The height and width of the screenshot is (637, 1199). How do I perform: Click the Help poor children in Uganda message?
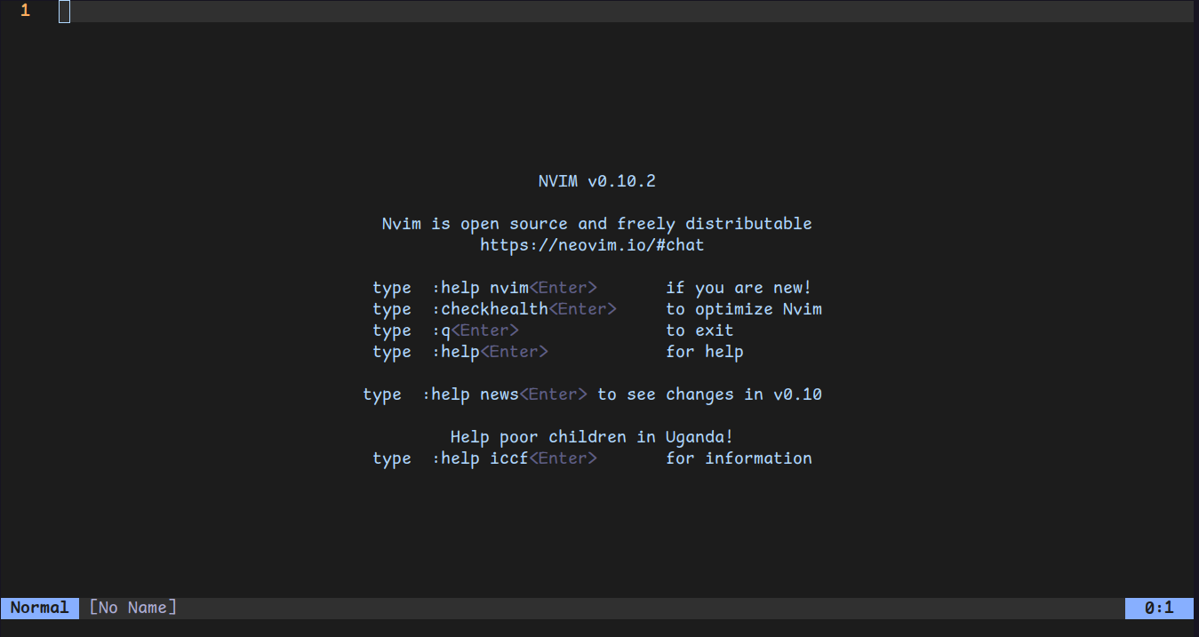[592, 436]
